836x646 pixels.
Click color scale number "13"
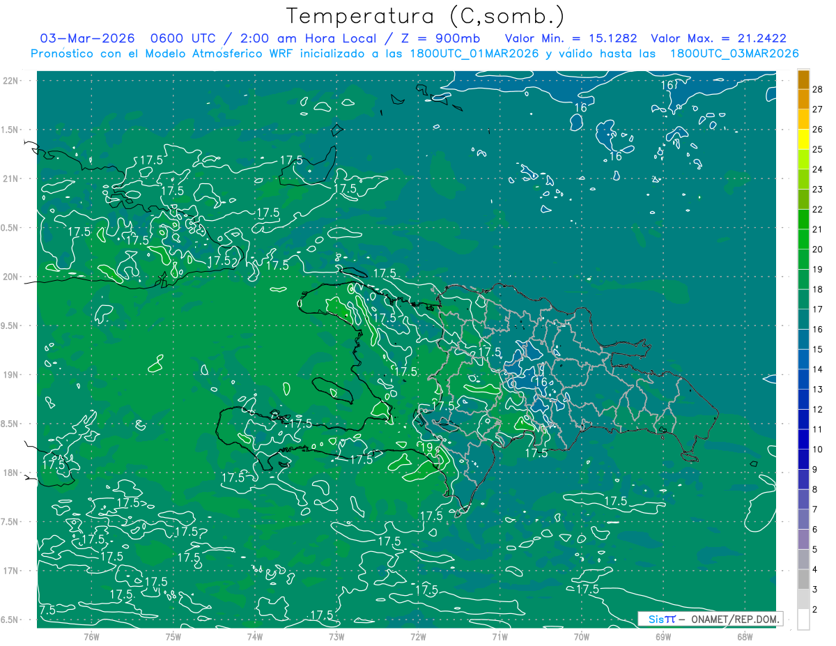tap(818, 390)
